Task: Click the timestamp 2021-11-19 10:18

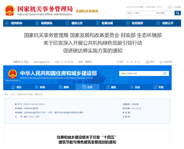Action: tap(64, 62)
